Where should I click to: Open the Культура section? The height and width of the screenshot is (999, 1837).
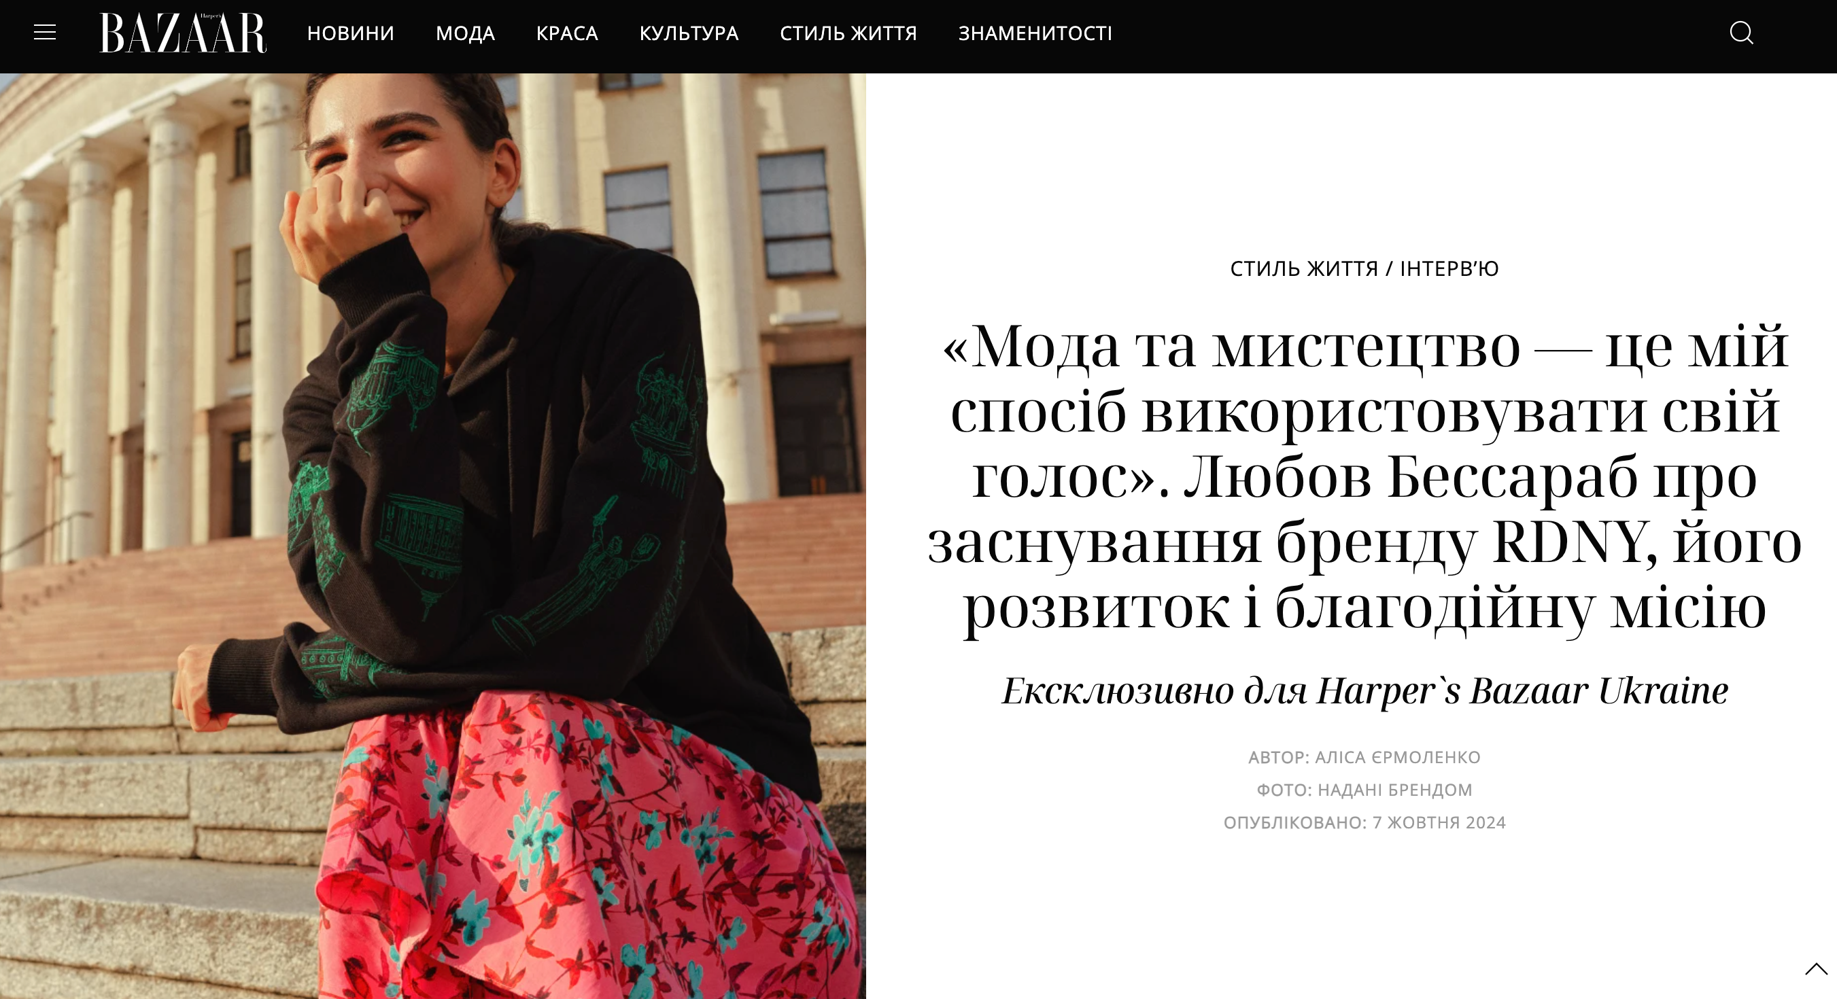point(688,33)
